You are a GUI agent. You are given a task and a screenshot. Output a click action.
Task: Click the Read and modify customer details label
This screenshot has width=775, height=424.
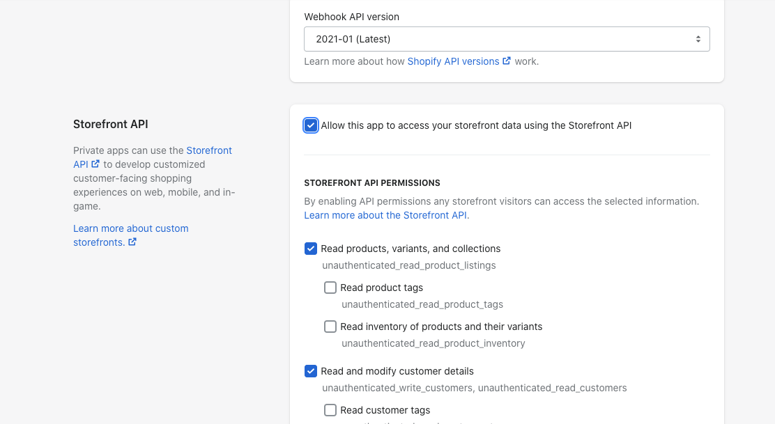point(397,371)
